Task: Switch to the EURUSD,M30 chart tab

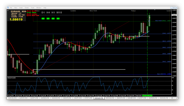Action: click(164, 98)
